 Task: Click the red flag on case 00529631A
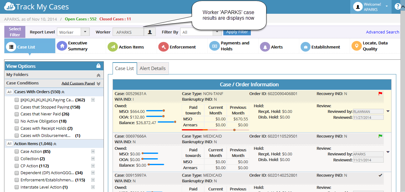(x=380, y=93)
